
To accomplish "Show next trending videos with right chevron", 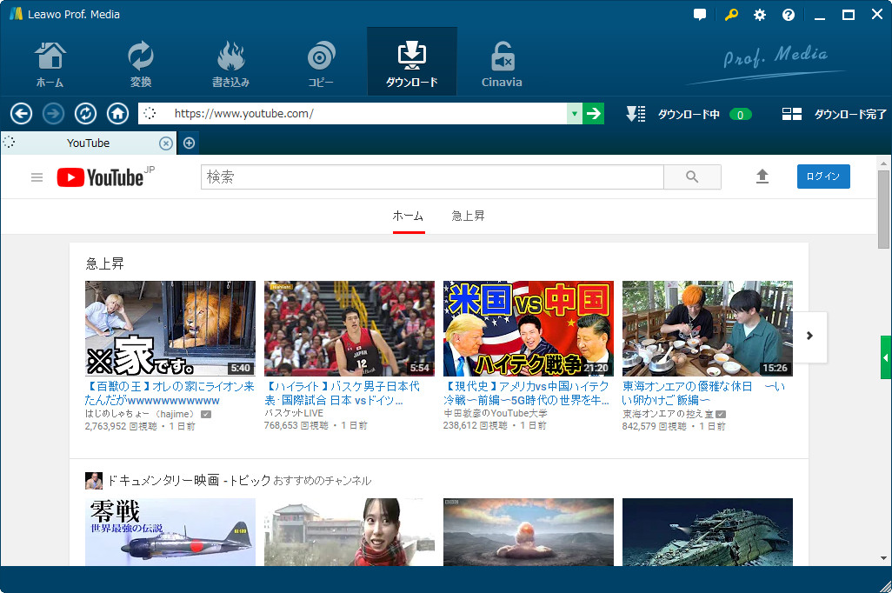I will pyautogui.click(x=809, y=336).
